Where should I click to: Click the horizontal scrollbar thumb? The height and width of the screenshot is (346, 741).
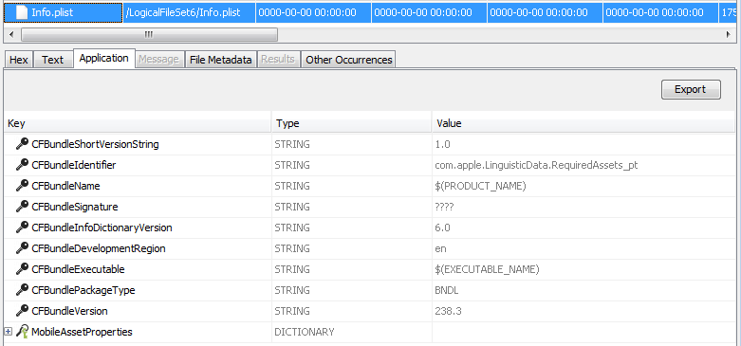(149, 34)
